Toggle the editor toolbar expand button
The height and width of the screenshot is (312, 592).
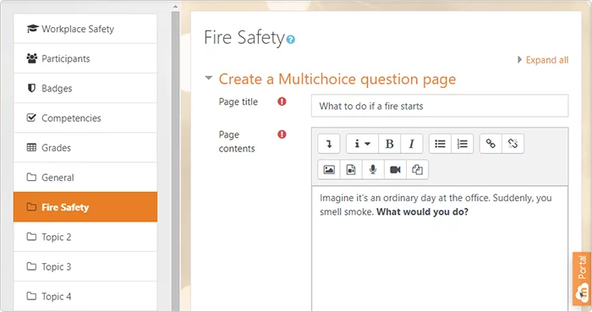329,144
